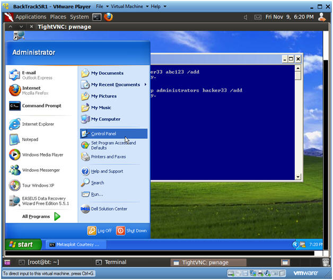Start Windows Media Player
Viewport: 333px width, 280px height.
pos(36,155)
